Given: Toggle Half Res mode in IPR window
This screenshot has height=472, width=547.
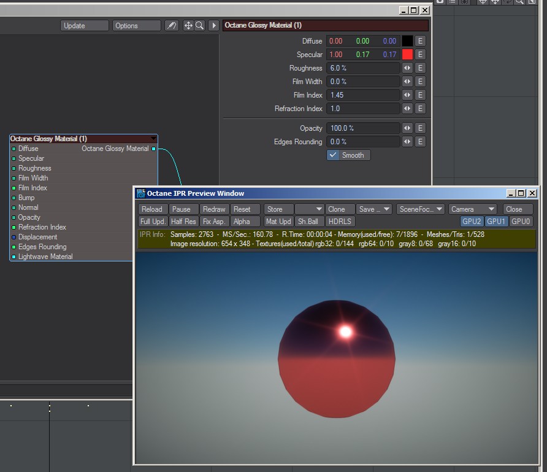Looking at the screenshot, I should 183,222.
